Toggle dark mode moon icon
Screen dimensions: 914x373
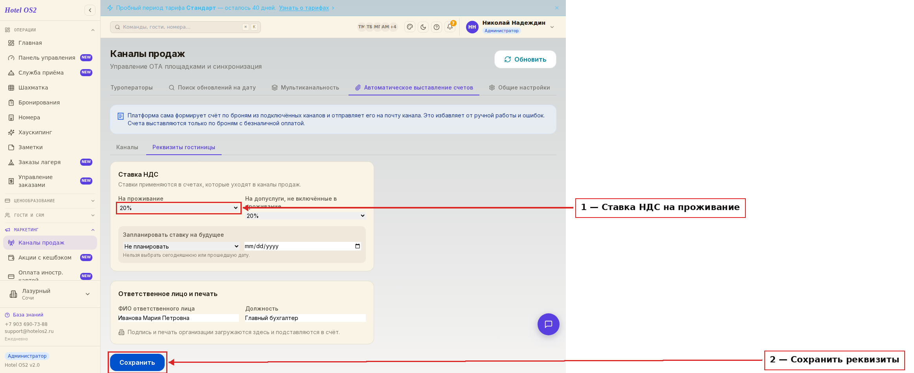(423, 27)
